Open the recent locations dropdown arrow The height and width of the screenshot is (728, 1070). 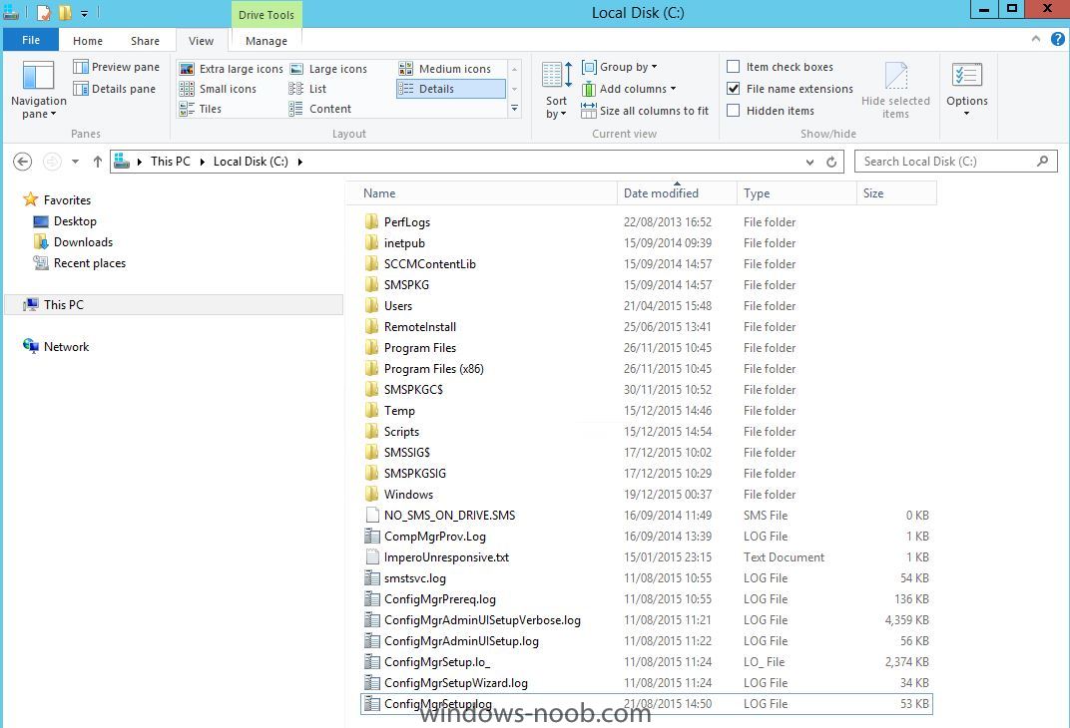point(75,162)
